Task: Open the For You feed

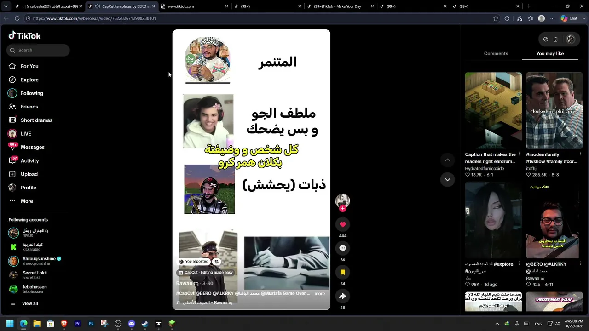Action: [29, 66]
